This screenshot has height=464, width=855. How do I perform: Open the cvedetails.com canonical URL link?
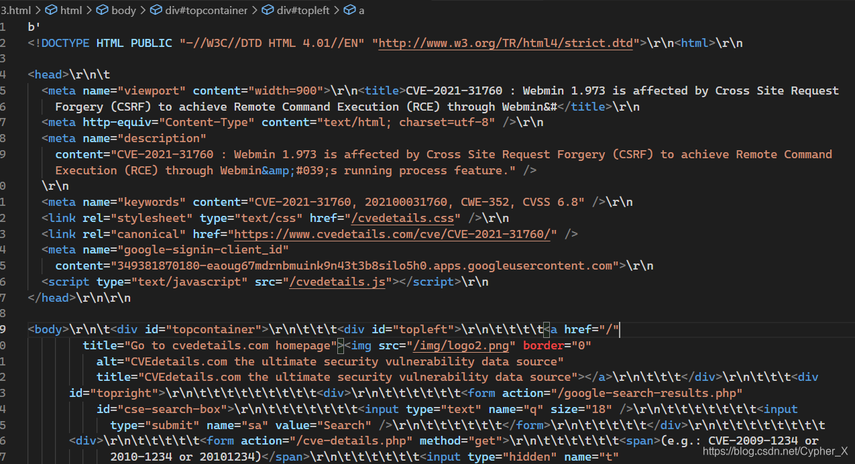pos(393,234)
